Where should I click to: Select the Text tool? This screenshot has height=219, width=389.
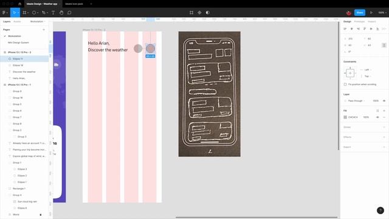click(x=53, y=12)
